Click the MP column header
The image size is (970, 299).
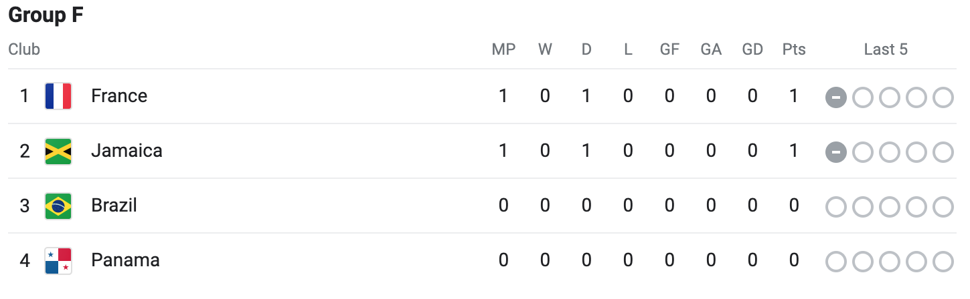click(503, 49)
